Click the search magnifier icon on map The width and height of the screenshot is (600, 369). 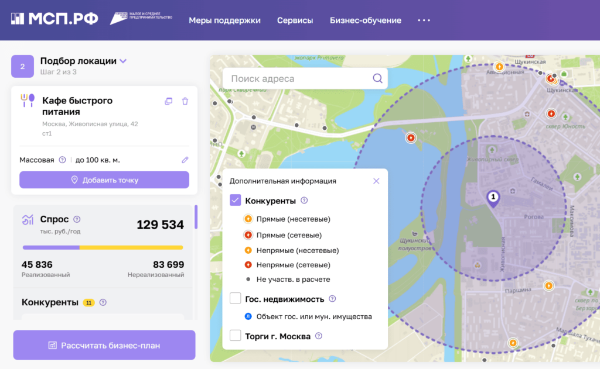(377, 78)
